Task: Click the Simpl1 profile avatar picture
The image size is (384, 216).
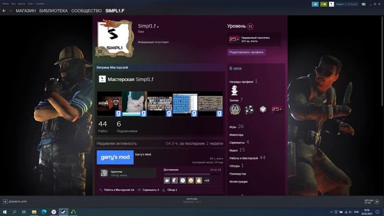Action: point(115,38)
